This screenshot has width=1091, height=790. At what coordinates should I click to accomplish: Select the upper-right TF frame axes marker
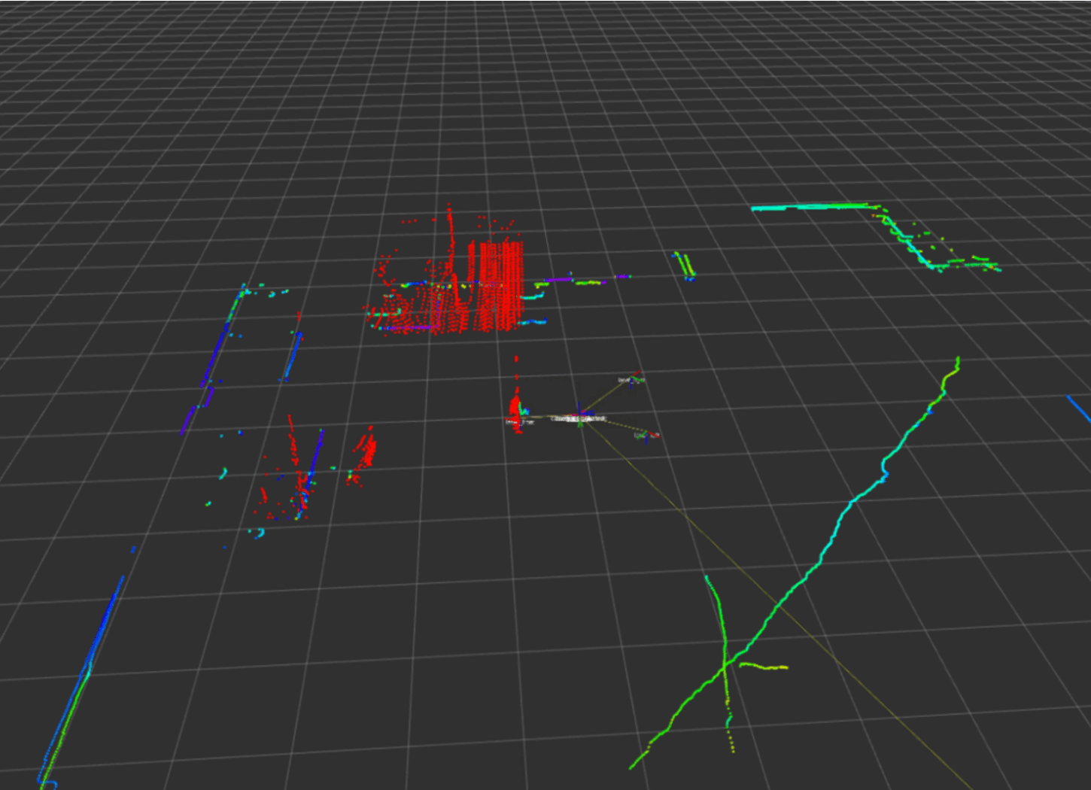coord(632,378)
